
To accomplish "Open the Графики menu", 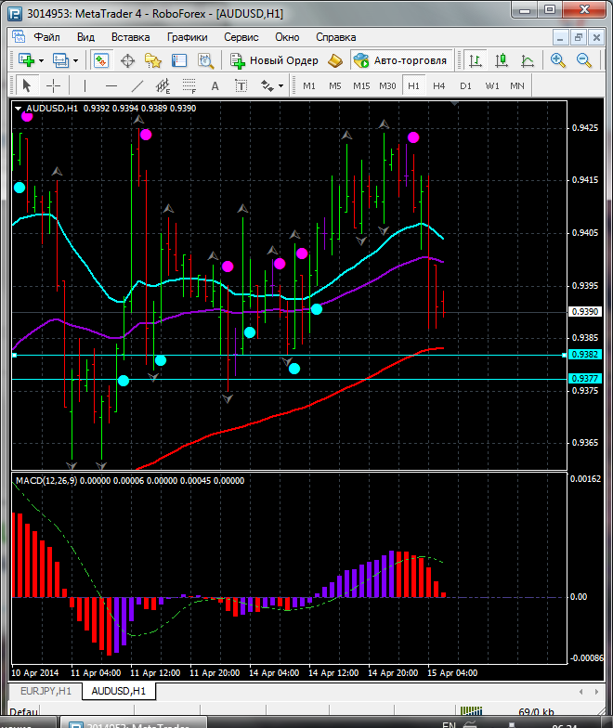I will coord(187,37).
